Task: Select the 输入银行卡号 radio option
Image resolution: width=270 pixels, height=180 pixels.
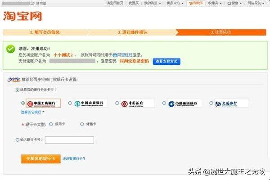Action: (x=18, y=140)
